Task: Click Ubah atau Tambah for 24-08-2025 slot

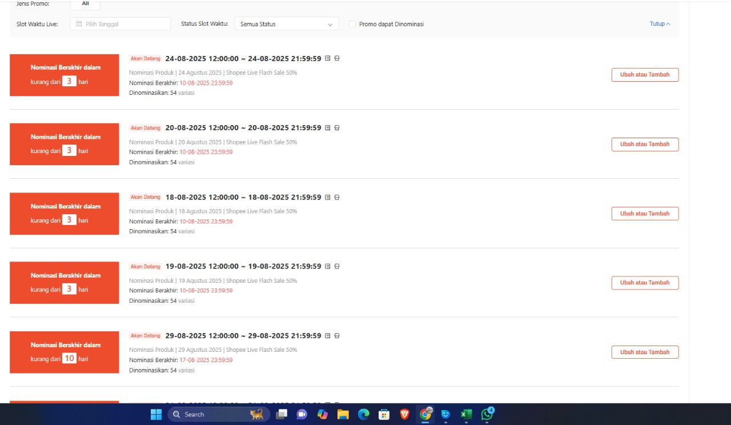Action: 645,75
